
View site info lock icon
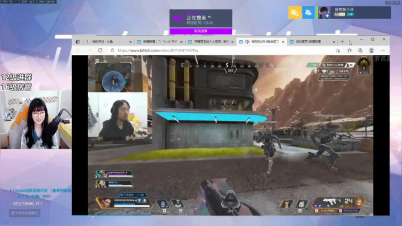coord(112,50)
